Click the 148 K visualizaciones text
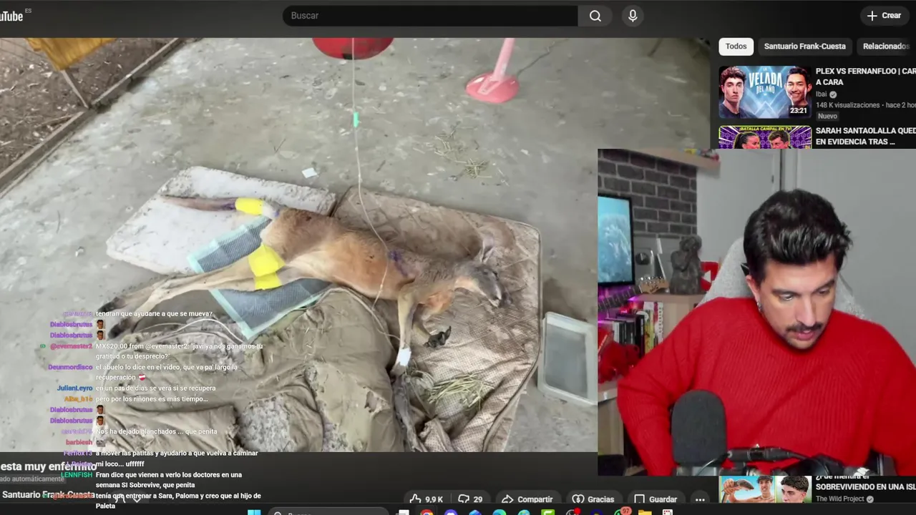 [x=847, y=105]
